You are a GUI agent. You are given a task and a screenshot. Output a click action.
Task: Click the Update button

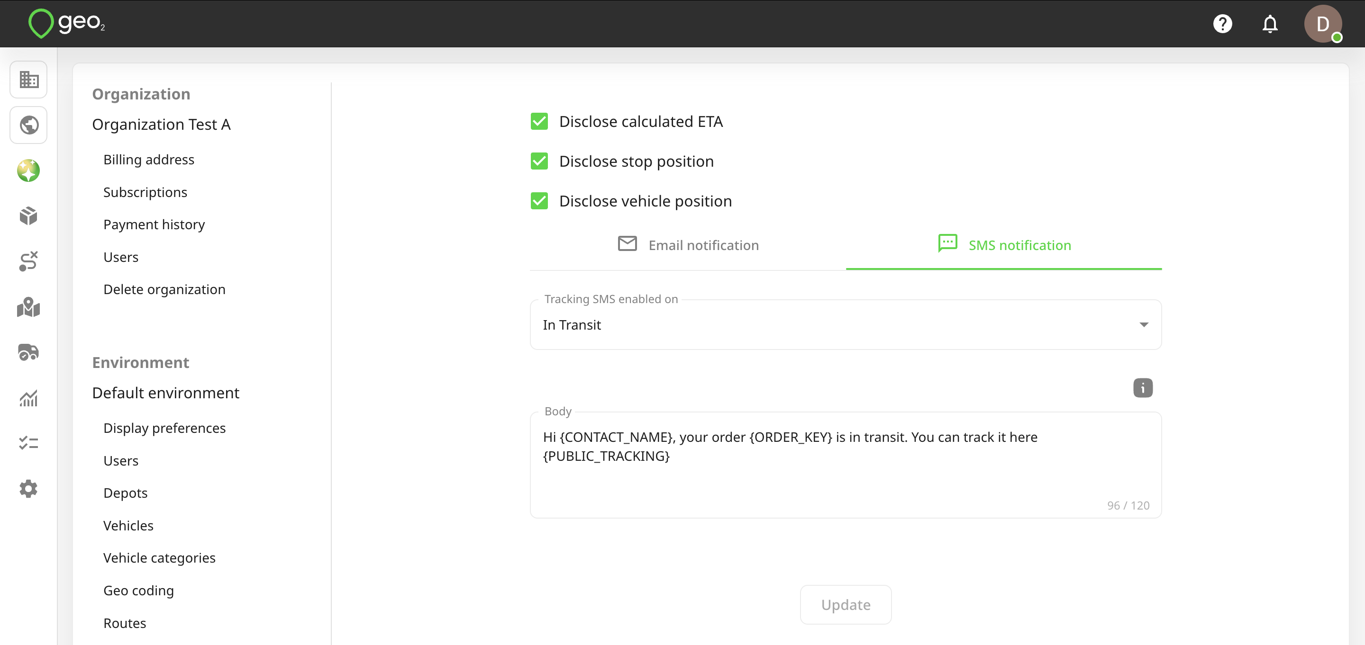tap(845, 604)
